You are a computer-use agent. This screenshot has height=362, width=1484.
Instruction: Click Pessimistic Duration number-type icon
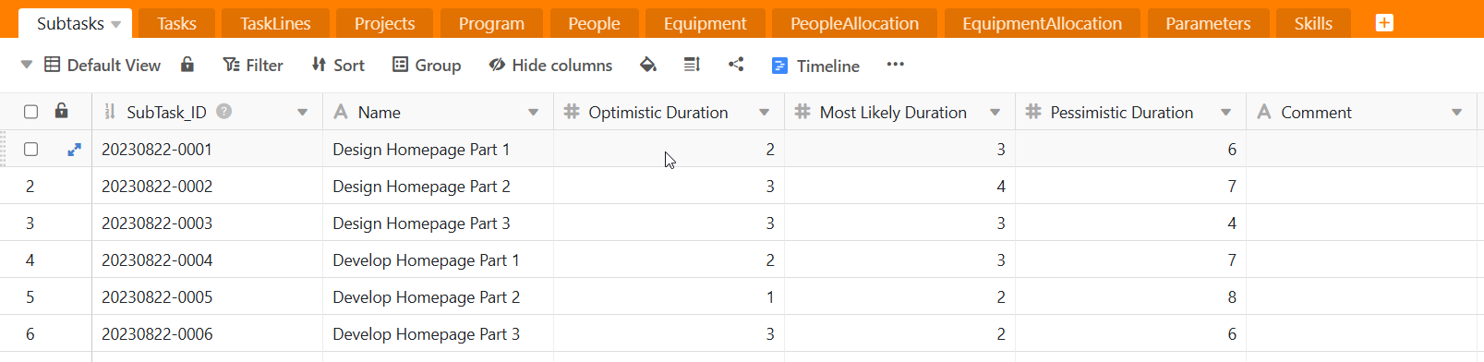1033,112
